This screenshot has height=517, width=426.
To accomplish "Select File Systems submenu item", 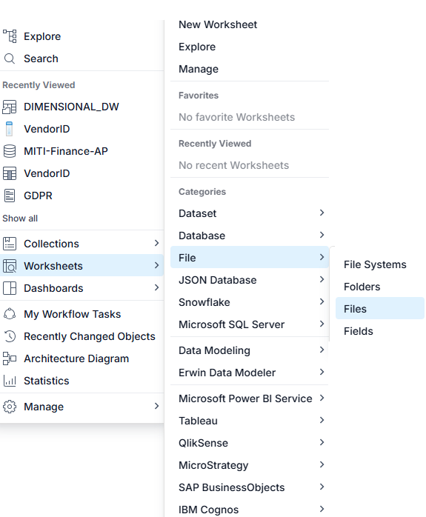I will [x=375, y=264].
